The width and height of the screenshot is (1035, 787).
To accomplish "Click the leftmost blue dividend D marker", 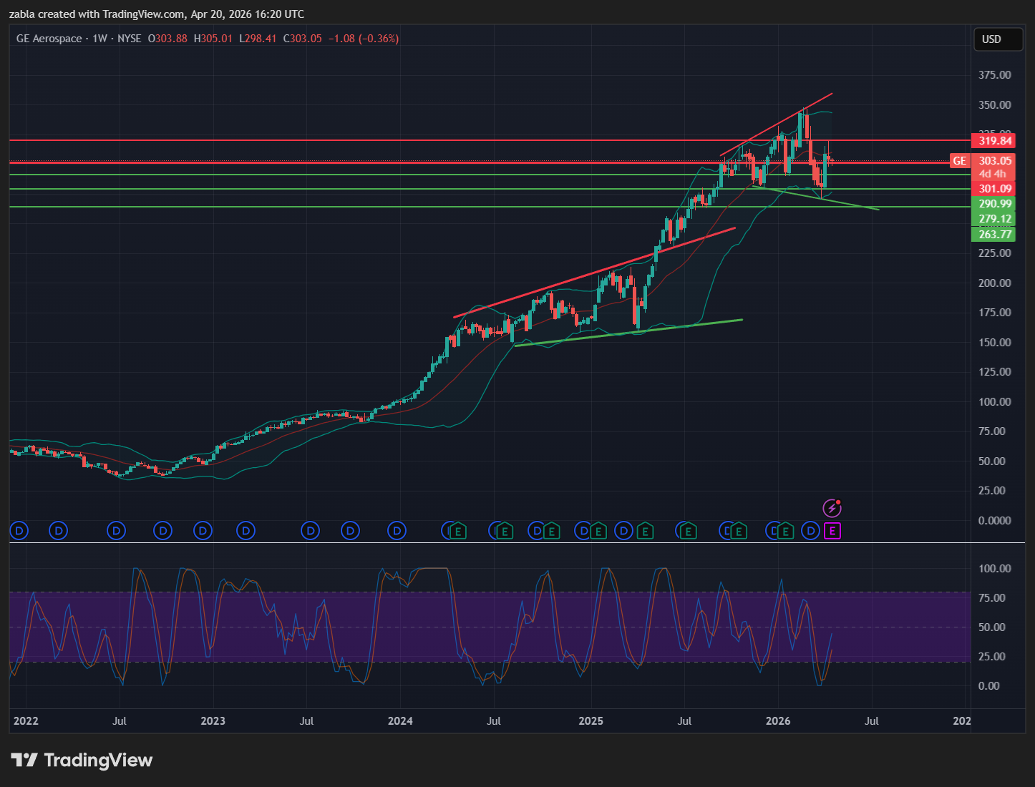I will click(x=19, y=530).
